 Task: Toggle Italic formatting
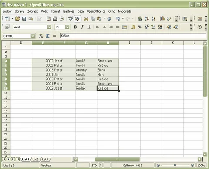pos(82,27)
